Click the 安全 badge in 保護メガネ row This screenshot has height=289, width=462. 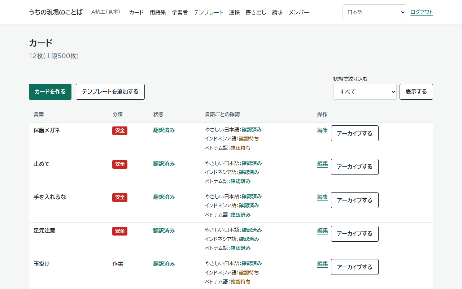[x=120, y=131]
